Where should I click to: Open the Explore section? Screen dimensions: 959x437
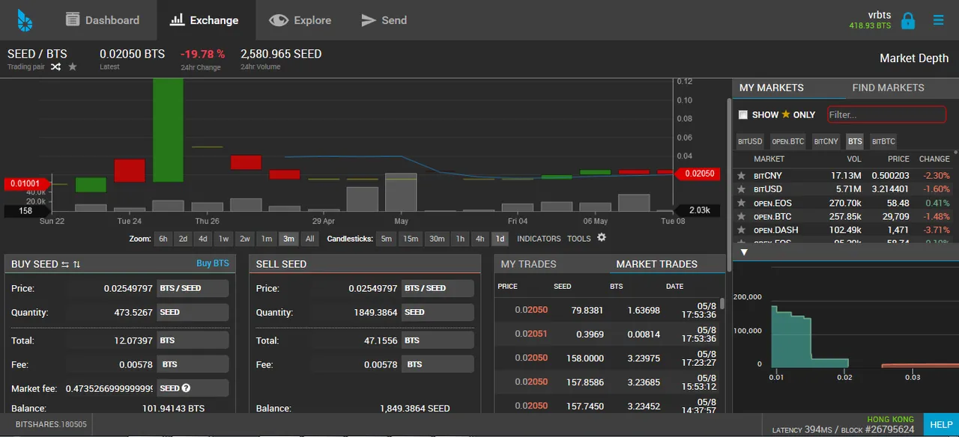(x=300, y=20)
